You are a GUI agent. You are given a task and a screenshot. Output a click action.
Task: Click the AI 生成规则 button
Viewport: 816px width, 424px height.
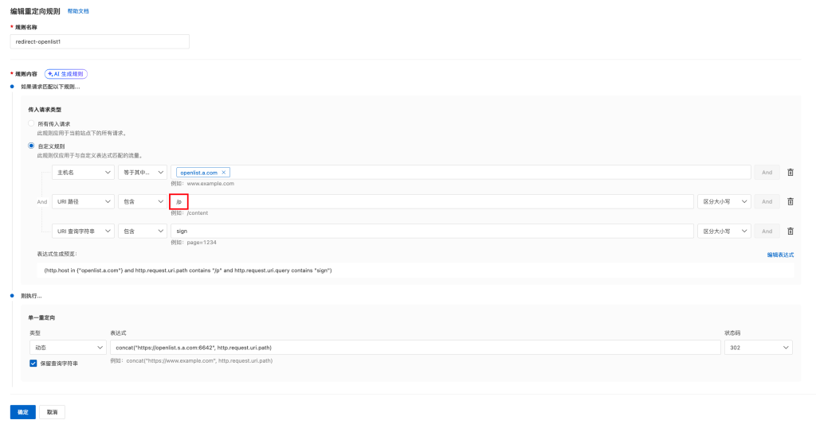coord(65,73)
